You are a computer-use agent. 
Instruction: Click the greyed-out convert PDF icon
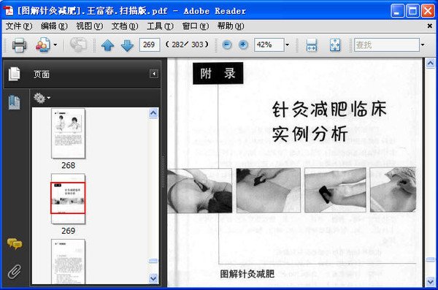(78, 45)
